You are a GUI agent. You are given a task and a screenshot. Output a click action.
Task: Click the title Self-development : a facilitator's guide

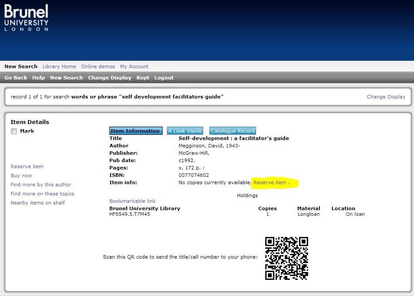click(234, 138)
